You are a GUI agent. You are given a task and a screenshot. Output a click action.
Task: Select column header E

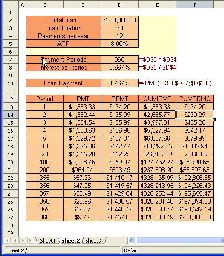(x=157, y=5)
